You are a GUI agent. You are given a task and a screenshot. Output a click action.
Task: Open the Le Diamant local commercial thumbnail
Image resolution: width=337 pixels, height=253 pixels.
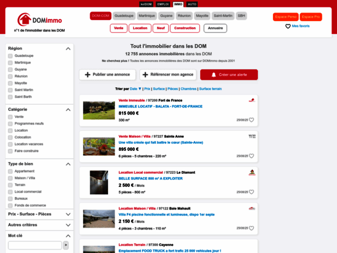click(99, 182)
